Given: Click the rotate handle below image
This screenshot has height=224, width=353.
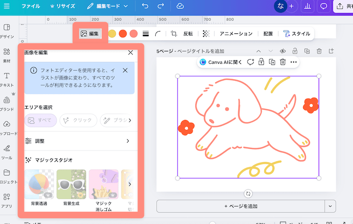Looking at the screenshot, I should coord(248,194).
